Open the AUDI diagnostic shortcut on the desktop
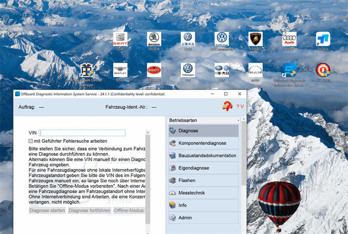 tap(289, 39)
